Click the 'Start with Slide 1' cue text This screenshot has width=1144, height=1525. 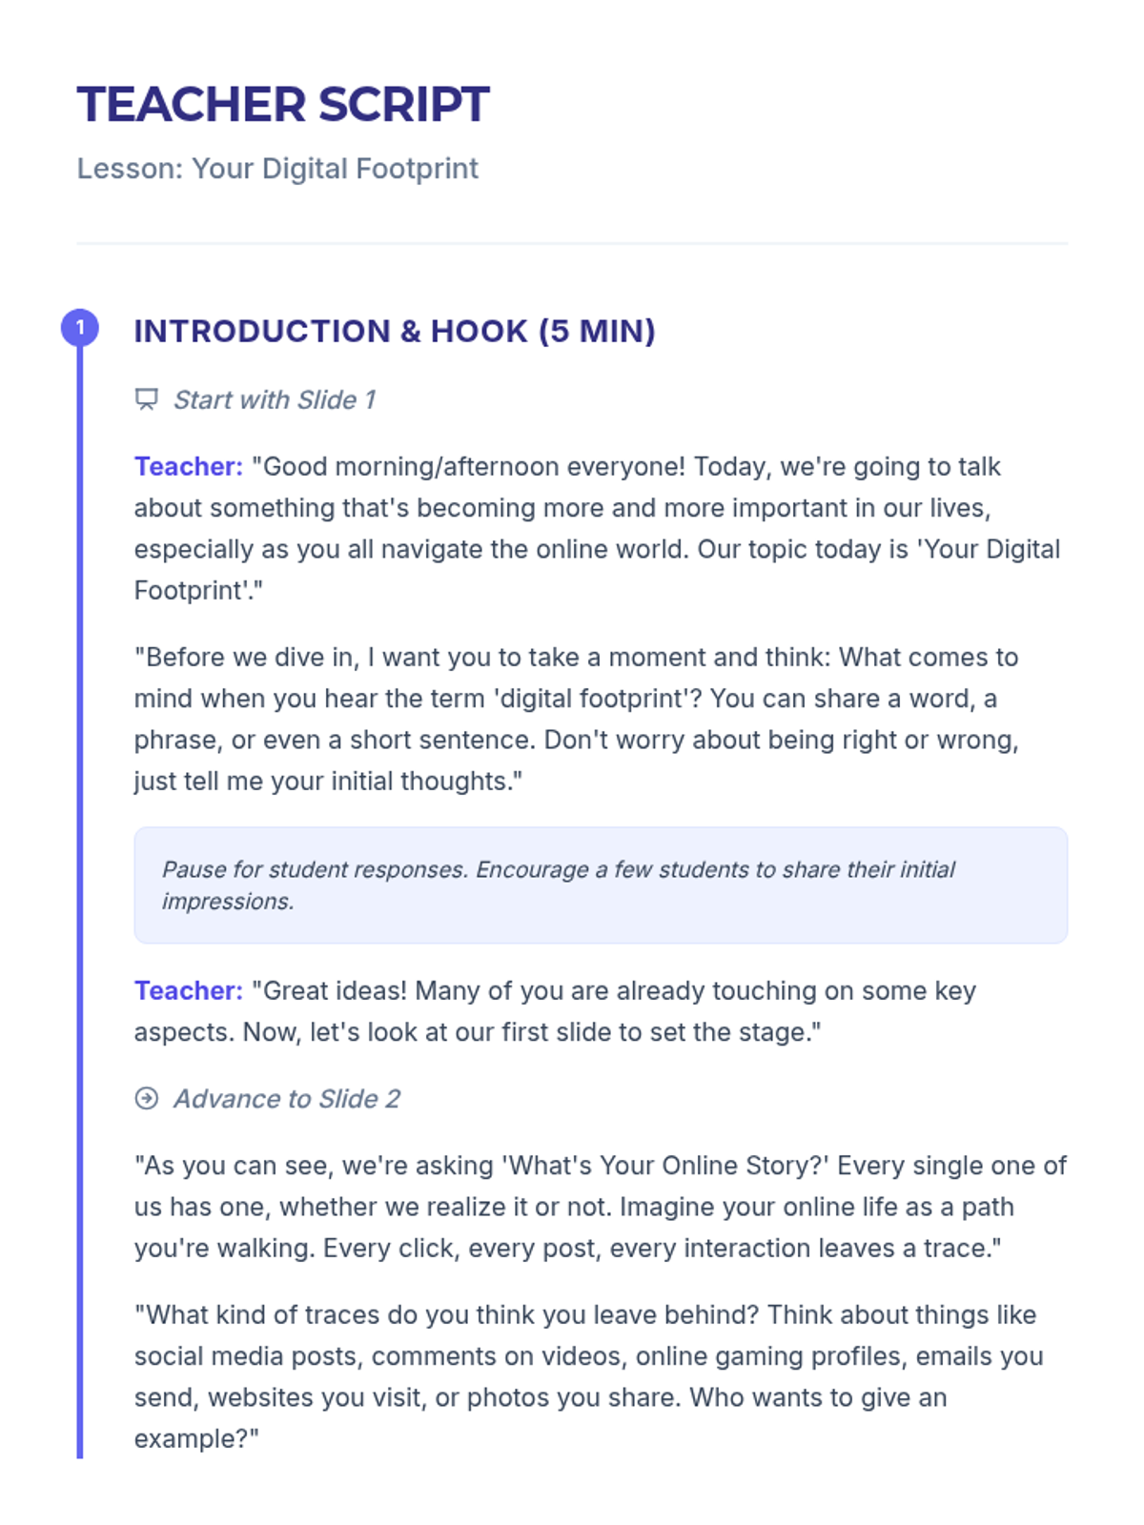(x=275, y=399)
